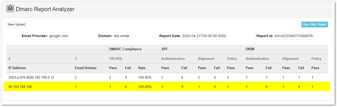The width and height of the screenshot is (337, 107).
Task: Click the SPF group header
Action: tap(165, 49)
